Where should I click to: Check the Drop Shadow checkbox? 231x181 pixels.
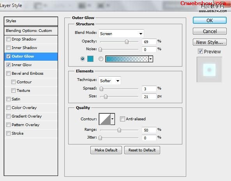tap(9, 39)
